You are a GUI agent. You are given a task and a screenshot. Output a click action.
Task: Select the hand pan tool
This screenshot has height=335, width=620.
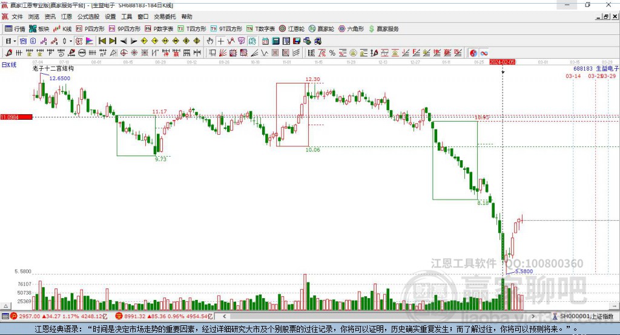point(209,41)
